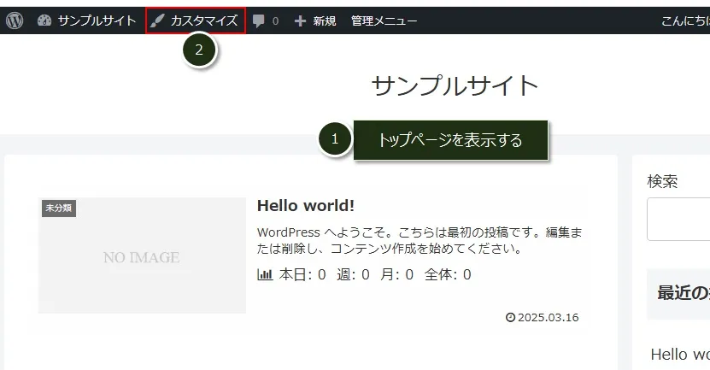Select the 未分類 category label
The height and width of the screenshot is (370, 710).
(x=59, y=208)
